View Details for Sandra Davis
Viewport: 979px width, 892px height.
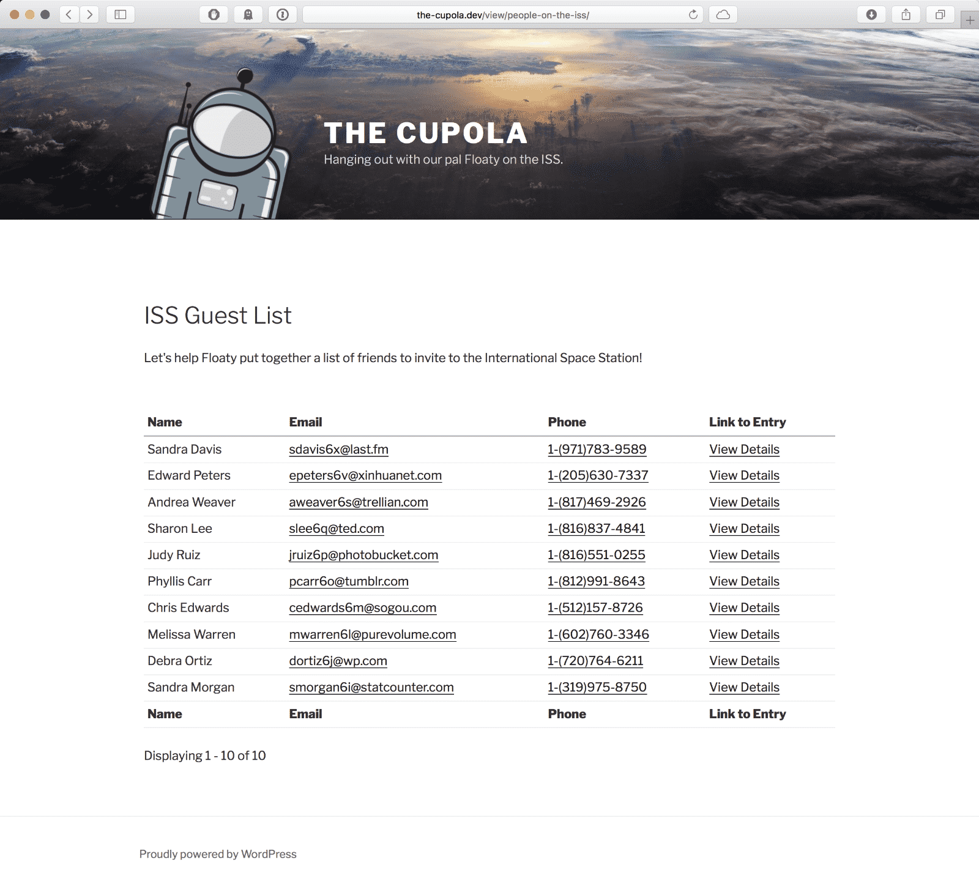coord(744,449)
